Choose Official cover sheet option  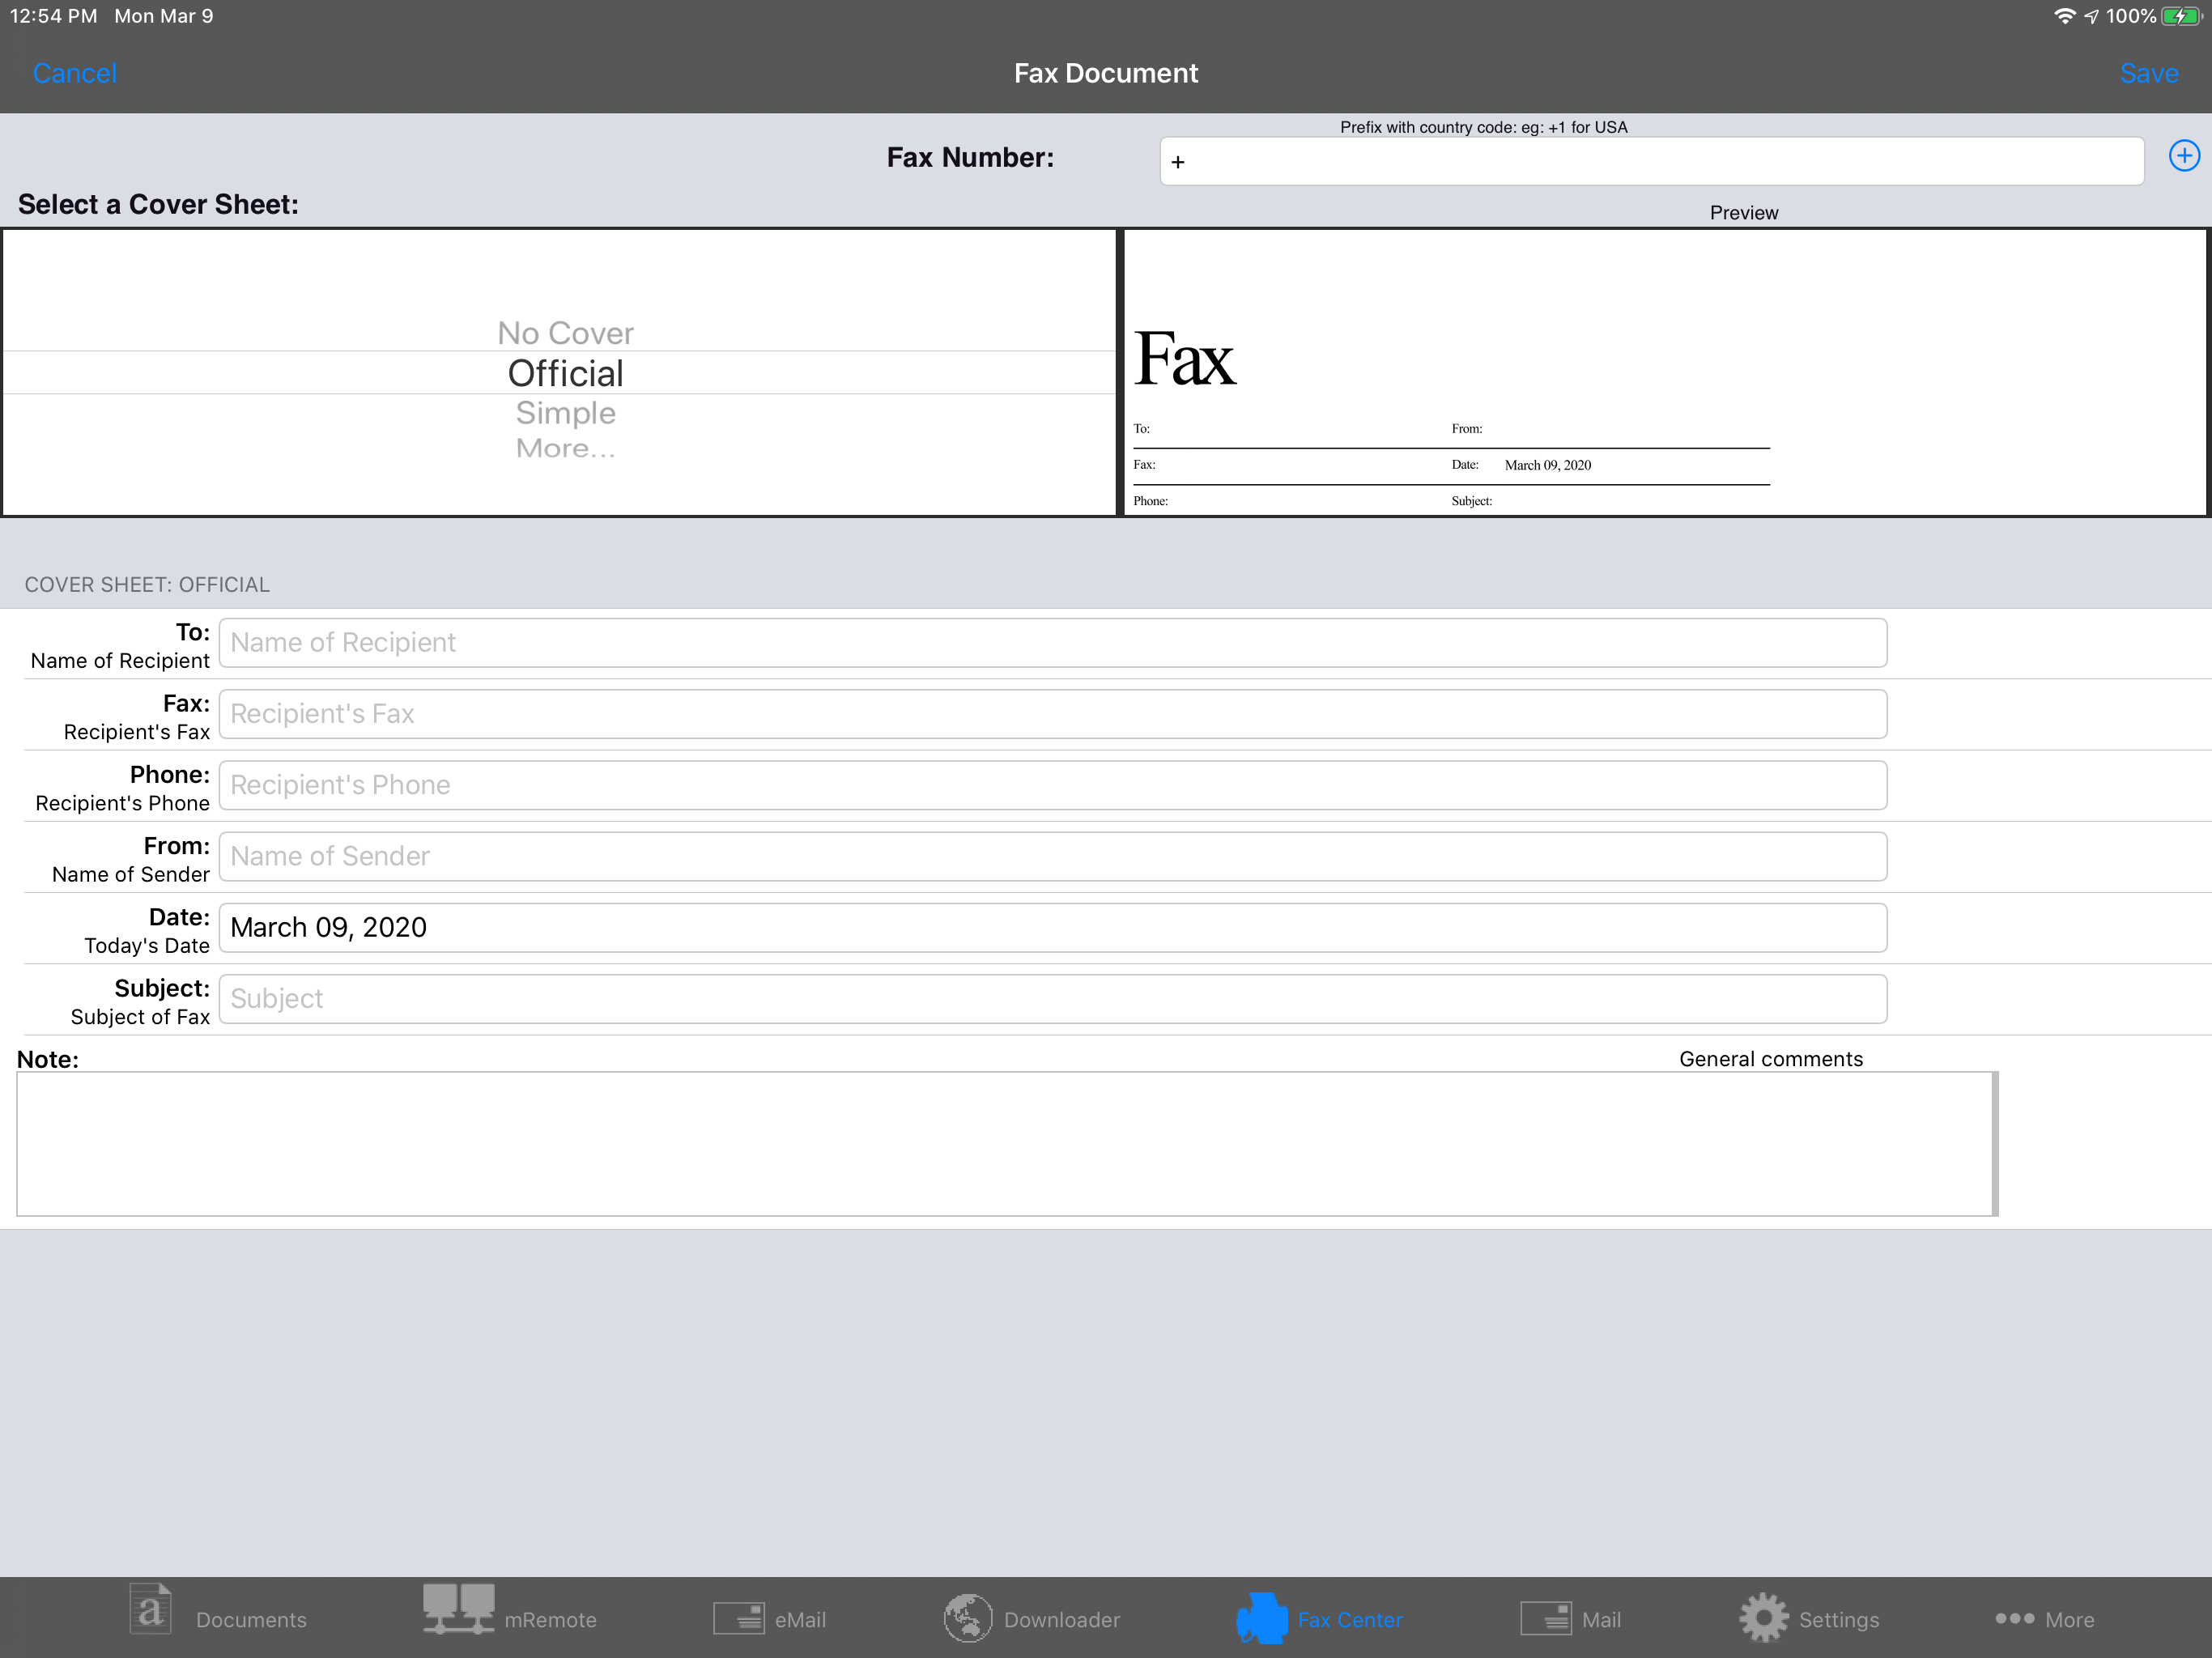pyautogui.click(x=566, y=373)
